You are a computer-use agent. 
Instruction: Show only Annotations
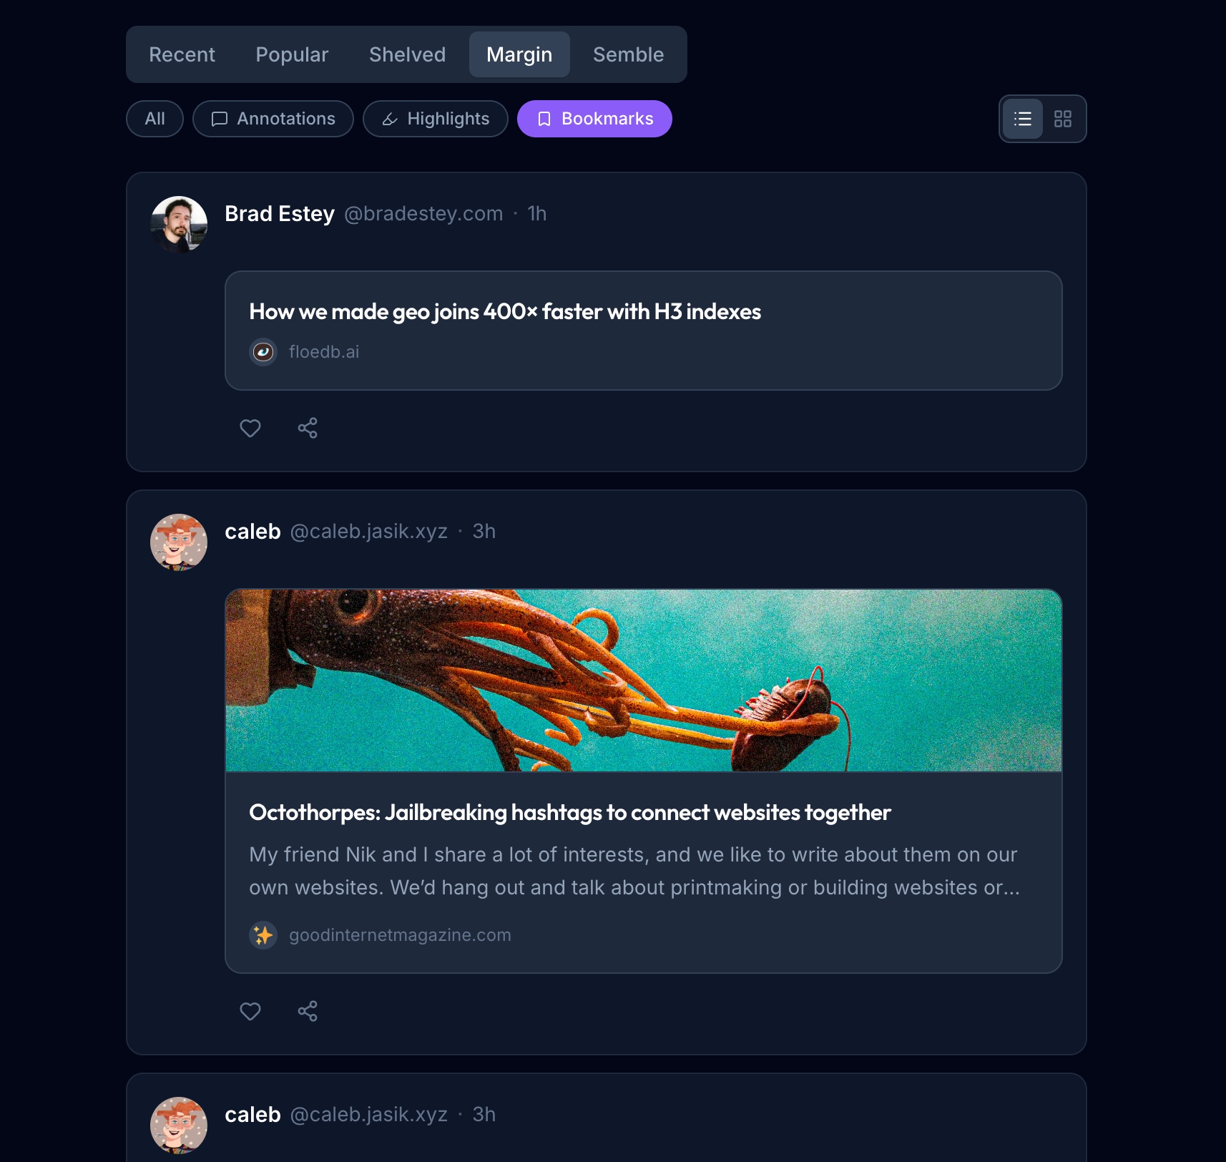pyautogui.click(x=273, y=119)
